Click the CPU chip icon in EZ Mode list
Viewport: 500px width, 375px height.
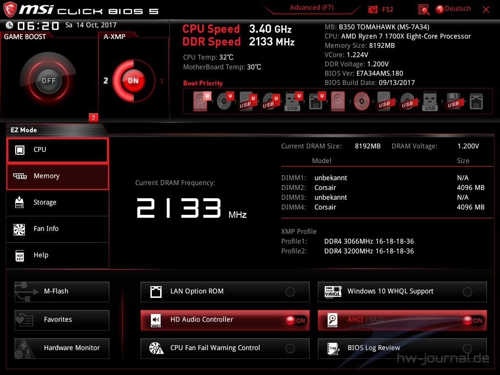tap(20, 149)
